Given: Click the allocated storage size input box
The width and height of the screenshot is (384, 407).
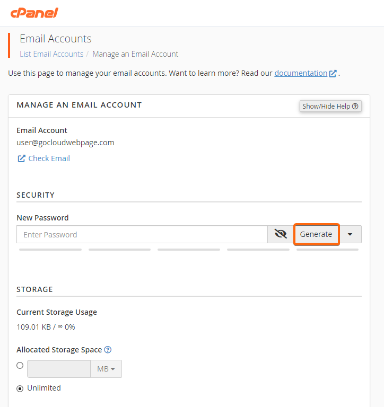Looking at the screenshot, I should point(59,369).
